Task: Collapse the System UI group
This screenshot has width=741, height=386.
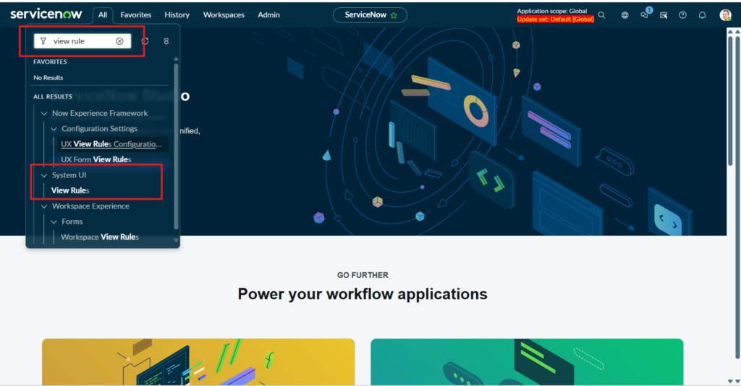Action: (44, 175)
